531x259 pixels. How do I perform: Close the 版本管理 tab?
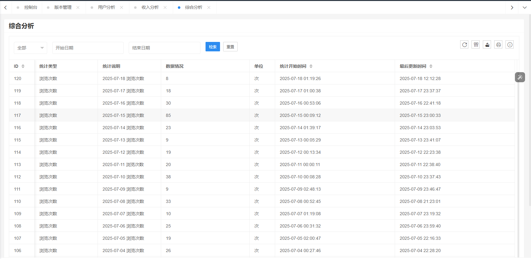[x=78, y=8]
